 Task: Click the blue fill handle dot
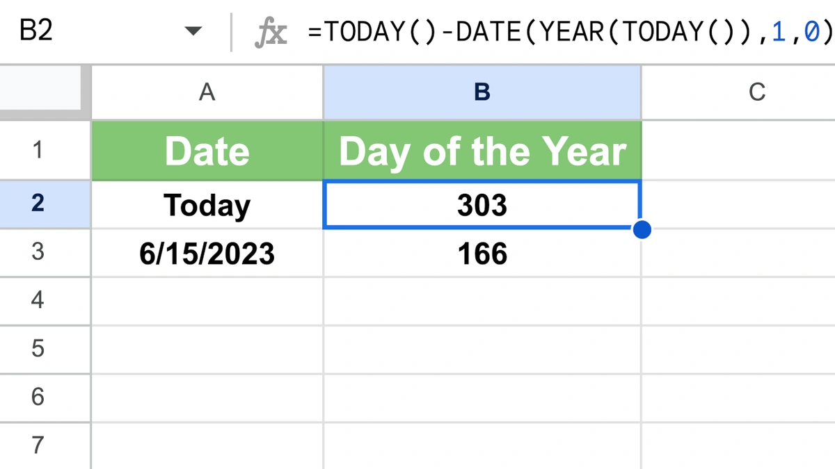642,229
